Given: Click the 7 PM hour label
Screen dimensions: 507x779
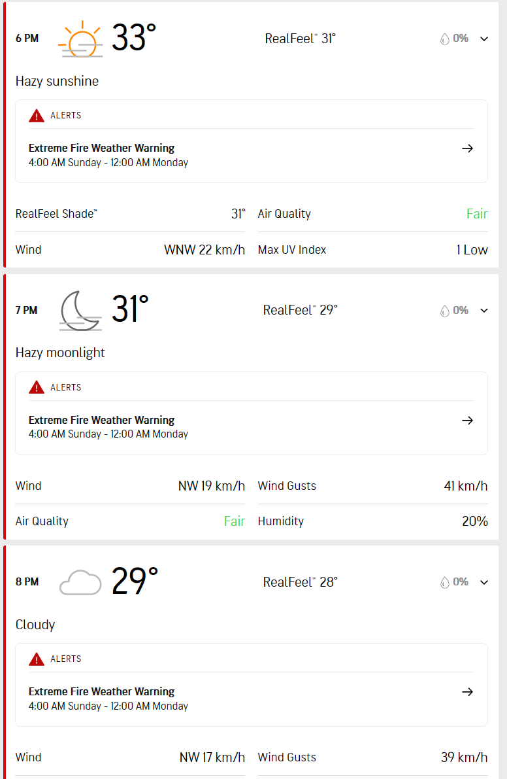Looking at the screenshot, I should pyautogui.click(x=26, y=311).
